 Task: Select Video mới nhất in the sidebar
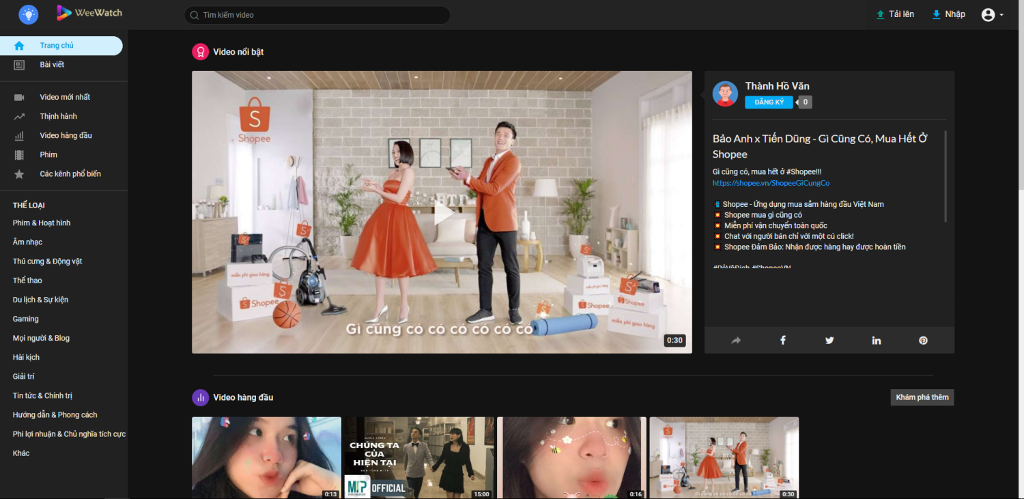click(65, 97)
